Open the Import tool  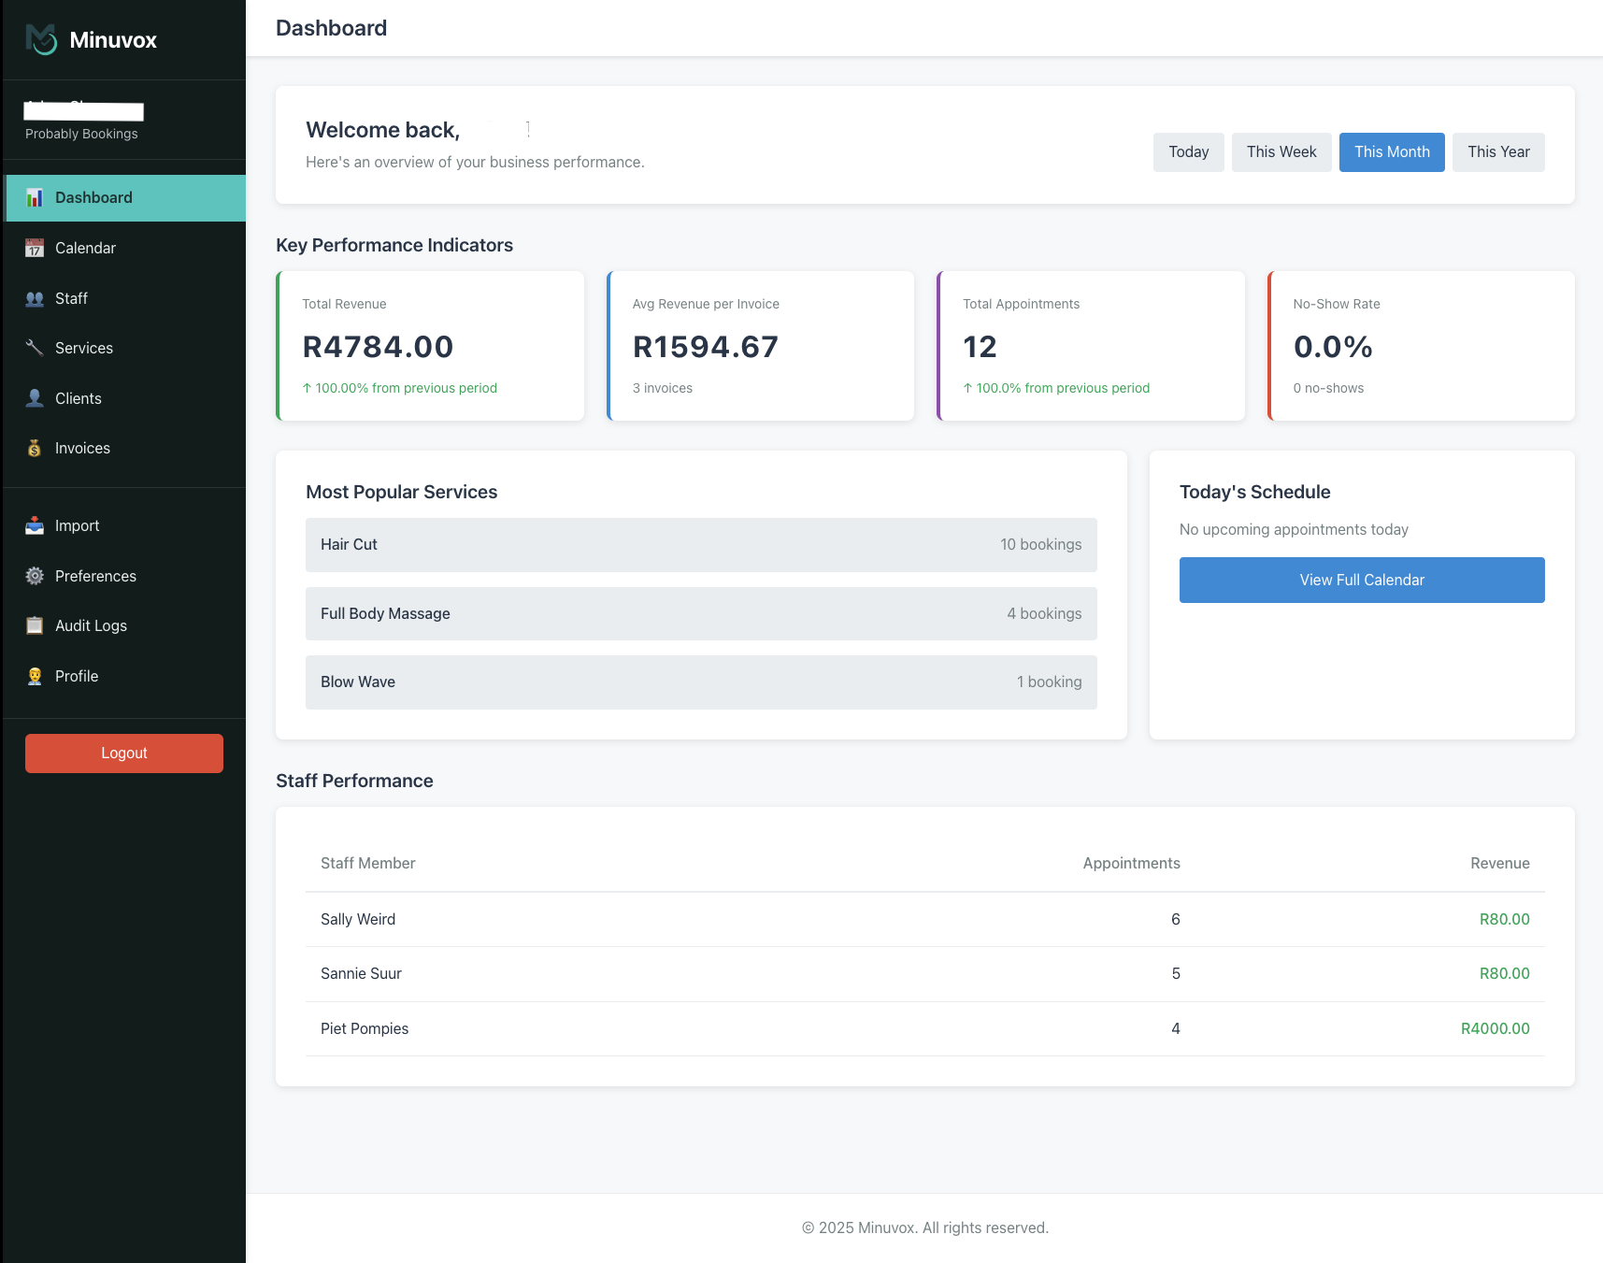point(77,525)
